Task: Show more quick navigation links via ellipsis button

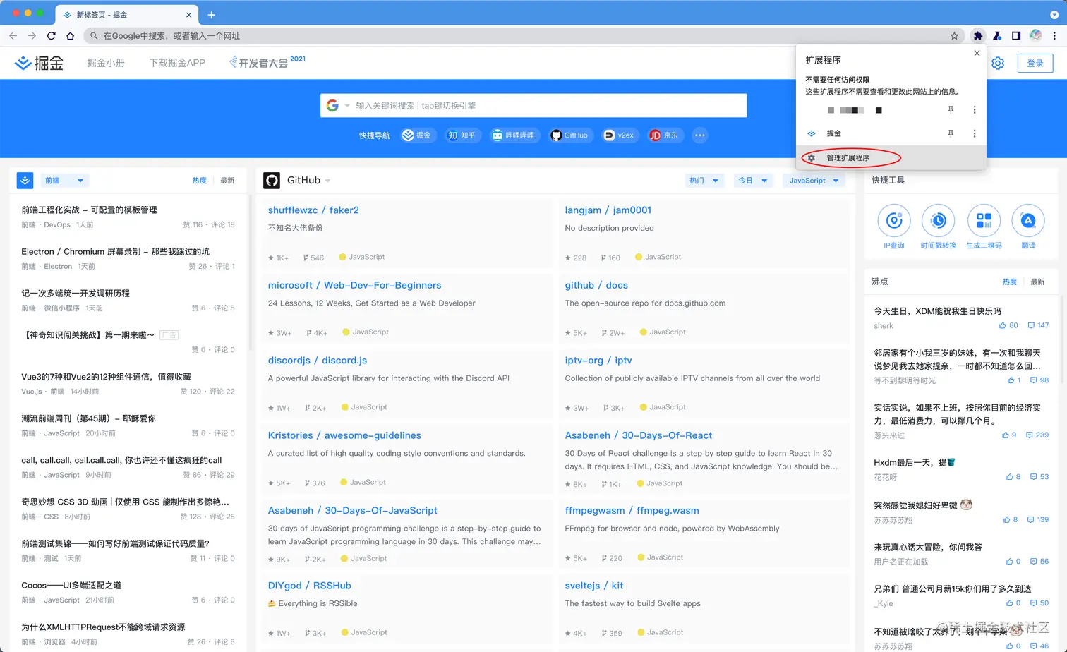Action: [699, 135]
